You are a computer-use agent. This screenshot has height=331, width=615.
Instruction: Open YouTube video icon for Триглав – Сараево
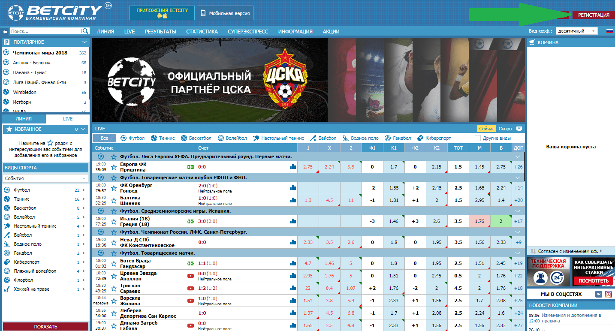click(190, 288)
